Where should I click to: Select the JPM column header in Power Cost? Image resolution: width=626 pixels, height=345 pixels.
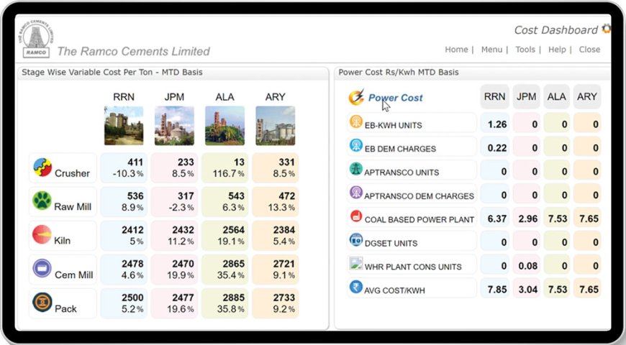[x=526, y=96]
